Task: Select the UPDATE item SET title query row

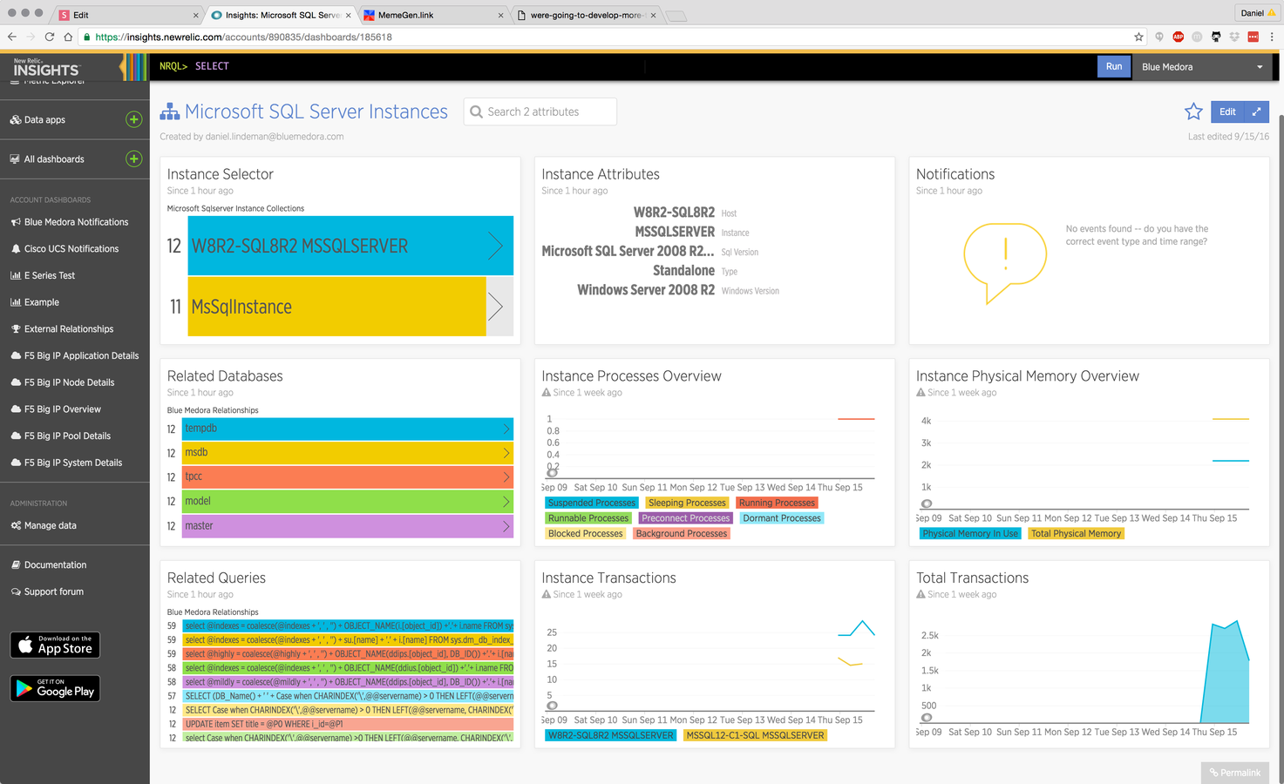Action: point(348,724)
